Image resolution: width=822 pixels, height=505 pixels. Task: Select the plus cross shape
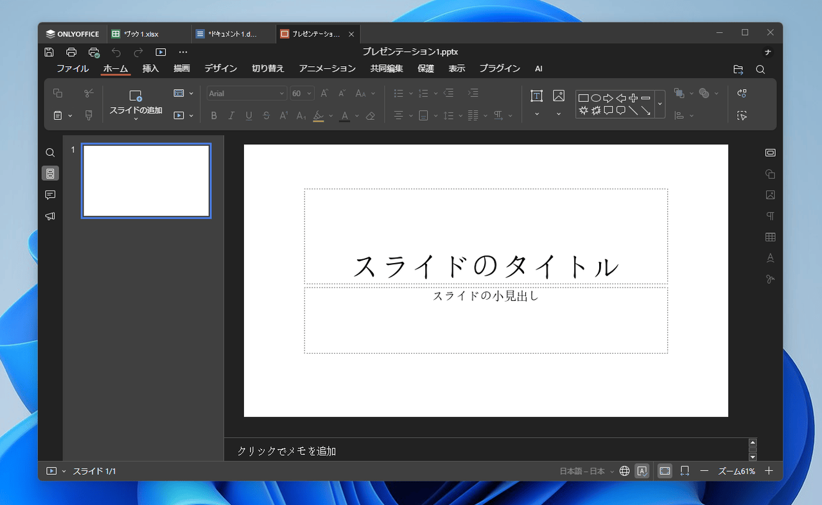633,98
